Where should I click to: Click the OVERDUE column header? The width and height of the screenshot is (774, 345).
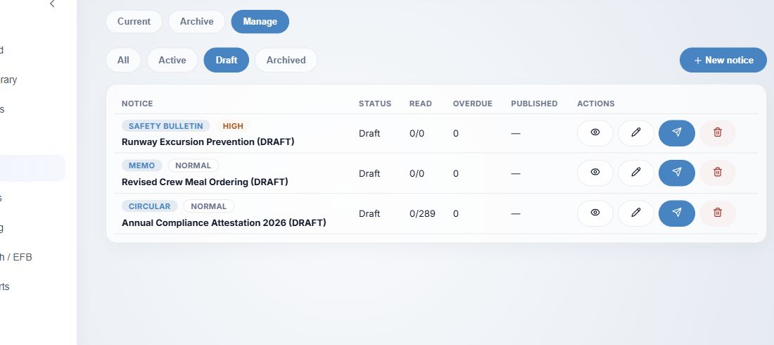pos(473,103)
